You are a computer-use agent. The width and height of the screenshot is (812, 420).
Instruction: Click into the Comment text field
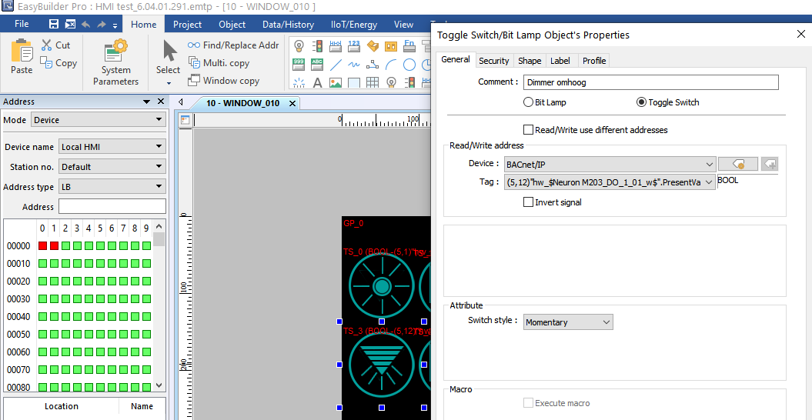click(x=651, y=82)
